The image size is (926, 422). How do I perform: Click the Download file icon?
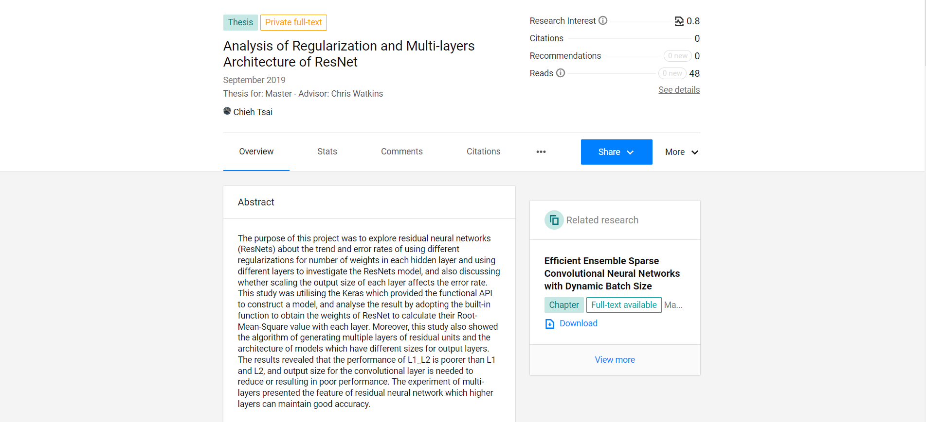(x=550, y=324)
